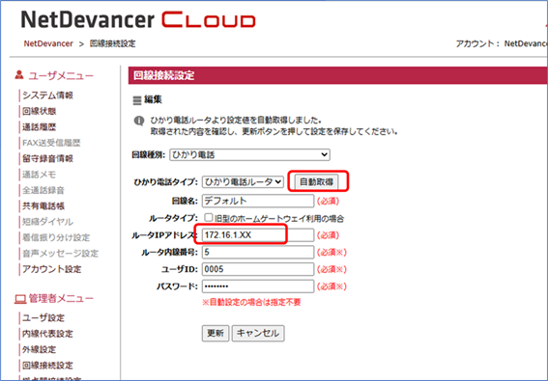Open FAX送受信履歴 in the sidebar
The image size is (548, 381).
51,143
